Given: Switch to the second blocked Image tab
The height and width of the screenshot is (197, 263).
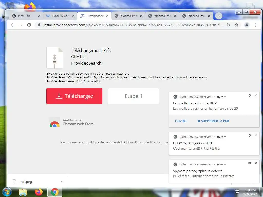Looking at the screenshot, I should coord(163,16).
